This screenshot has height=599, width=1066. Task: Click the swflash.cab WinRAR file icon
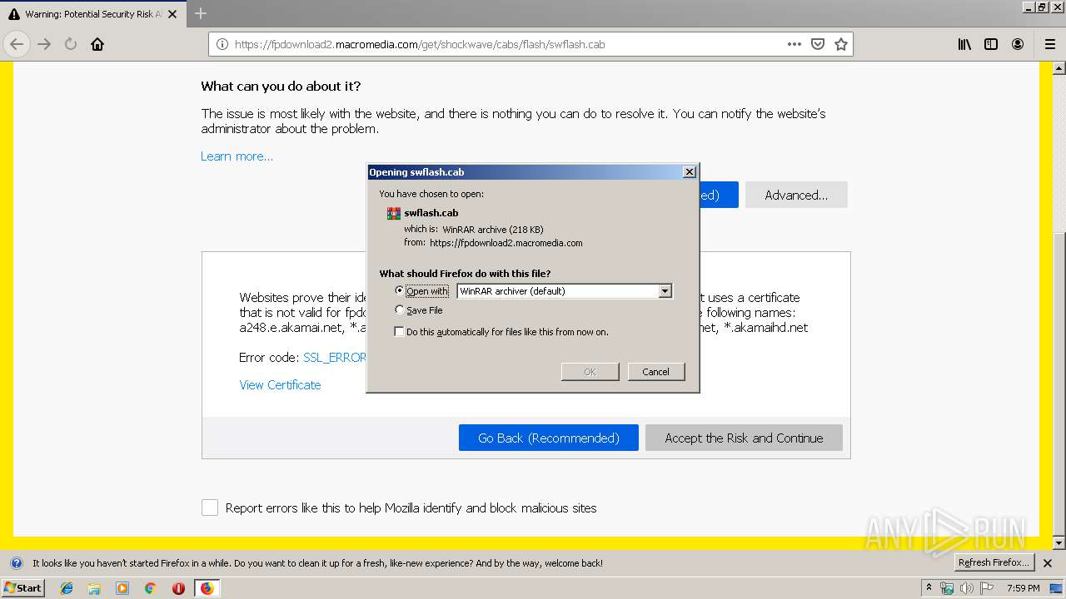pos(394,214)
